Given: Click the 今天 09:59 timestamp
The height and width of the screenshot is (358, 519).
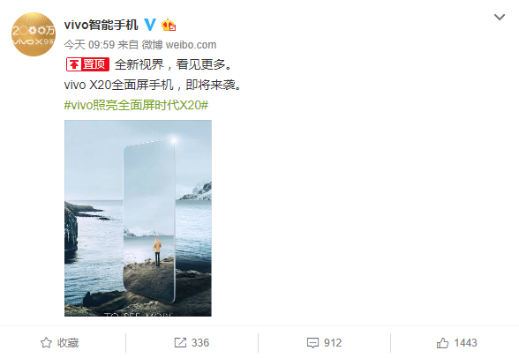Looking at the screenshot, I should 89,45.
